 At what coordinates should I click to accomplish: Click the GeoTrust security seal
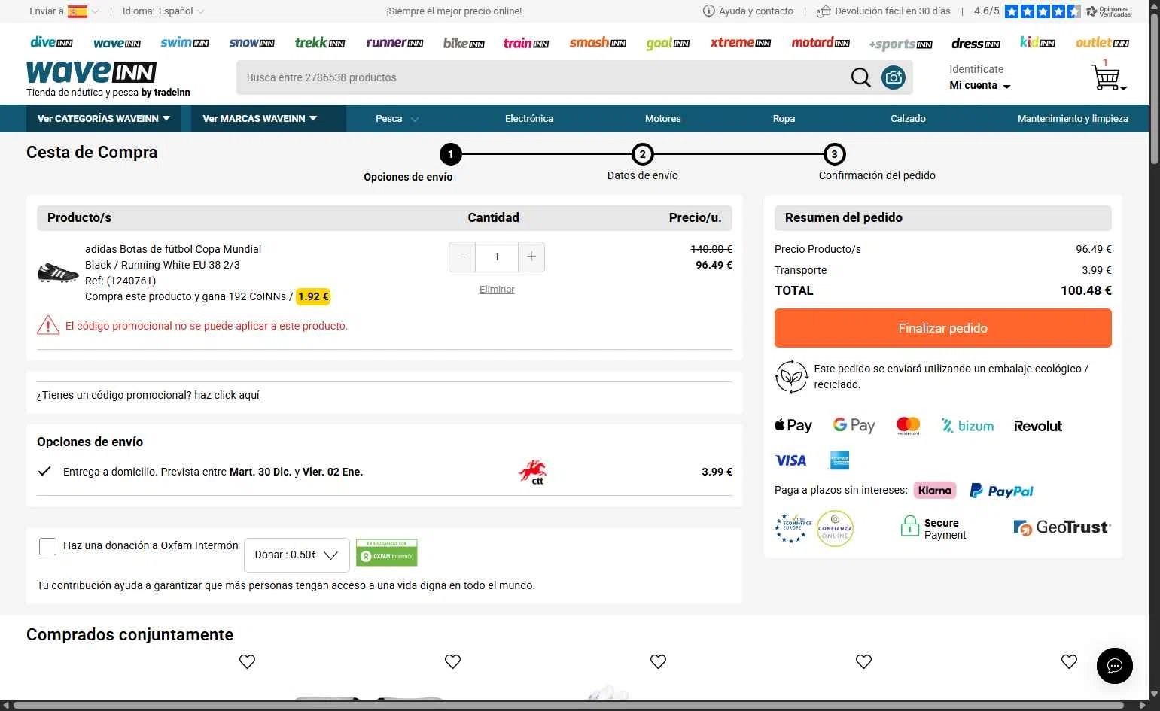(x=1062, y=527)
